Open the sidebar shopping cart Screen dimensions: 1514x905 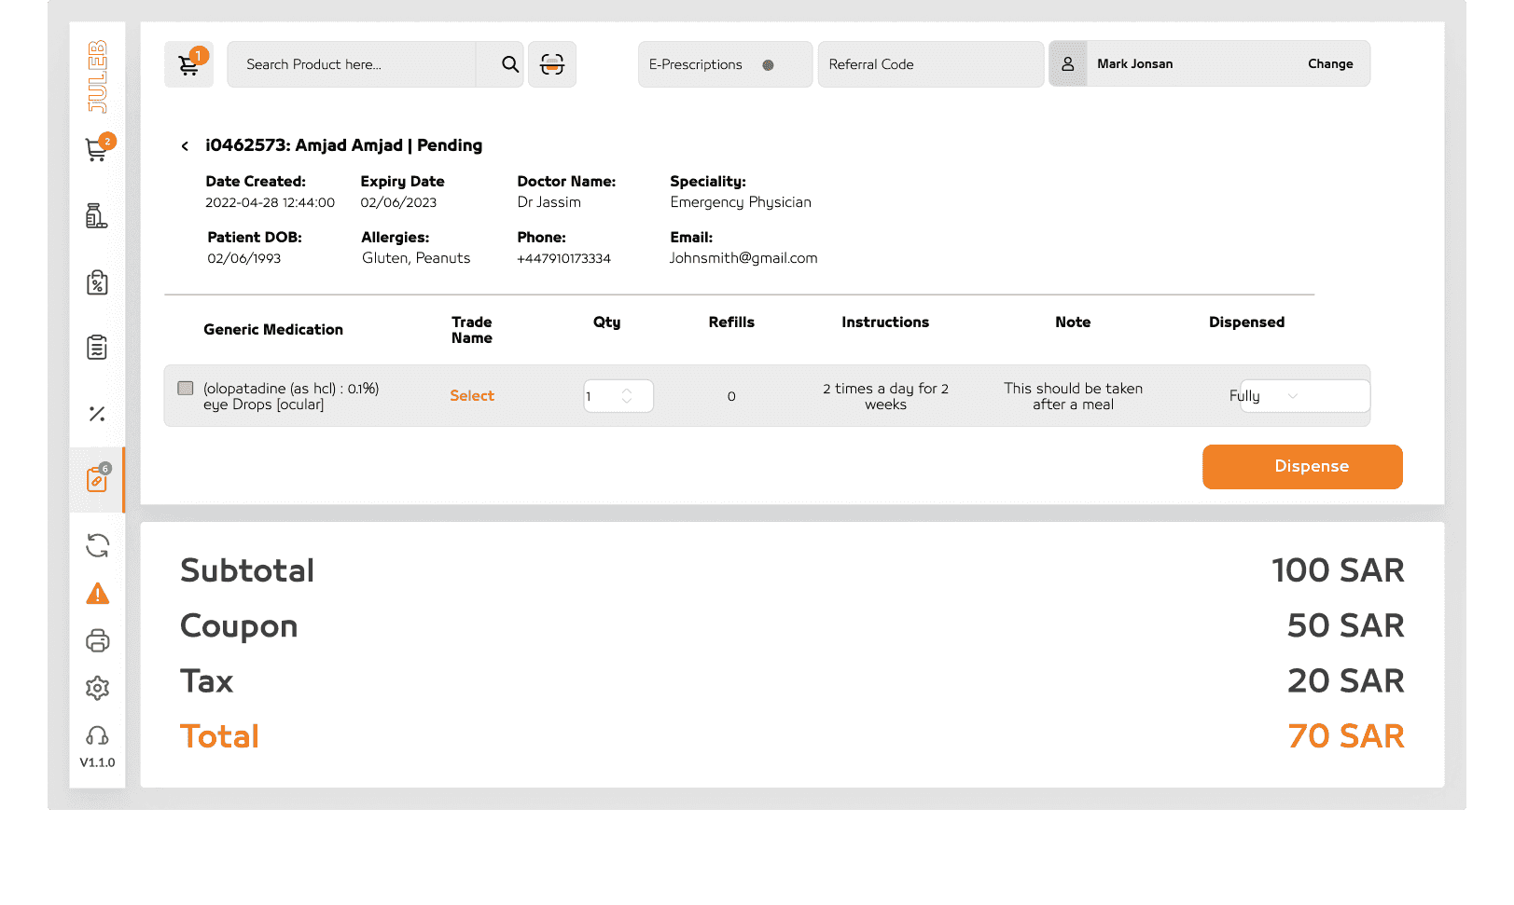(97, 150)
